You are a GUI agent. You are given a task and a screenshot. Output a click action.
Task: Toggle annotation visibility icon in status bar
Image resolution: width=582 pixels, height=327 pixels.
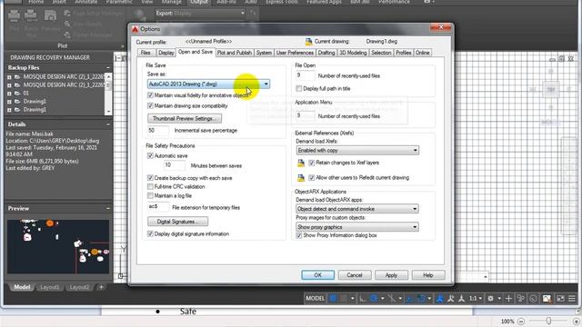pyautogui.click(x=439, y=298)
